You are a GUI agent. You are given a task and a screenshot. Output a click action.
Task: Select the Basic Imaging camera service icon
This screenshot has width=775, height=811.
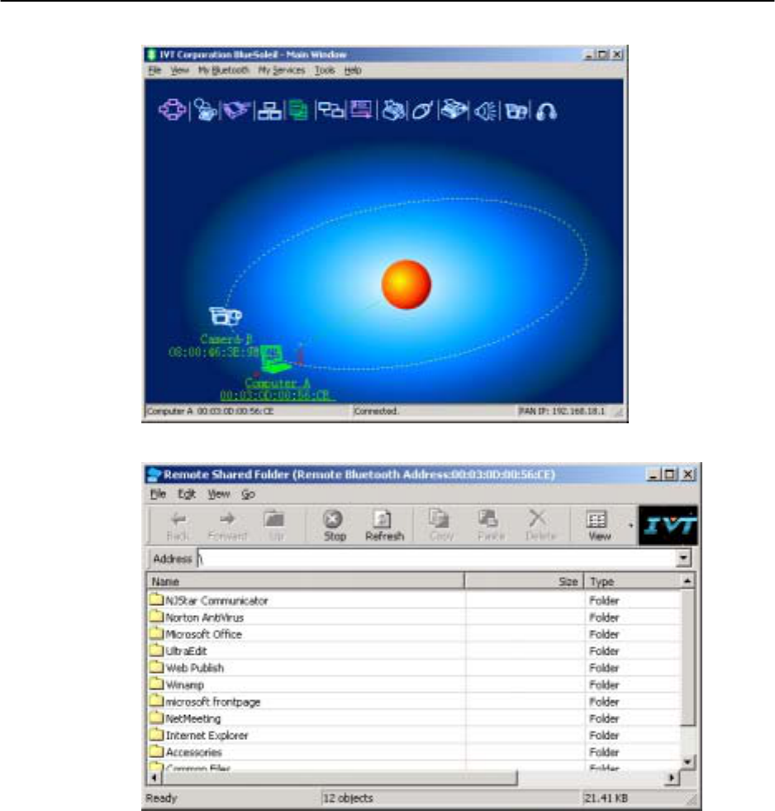(x=516, y=112)
